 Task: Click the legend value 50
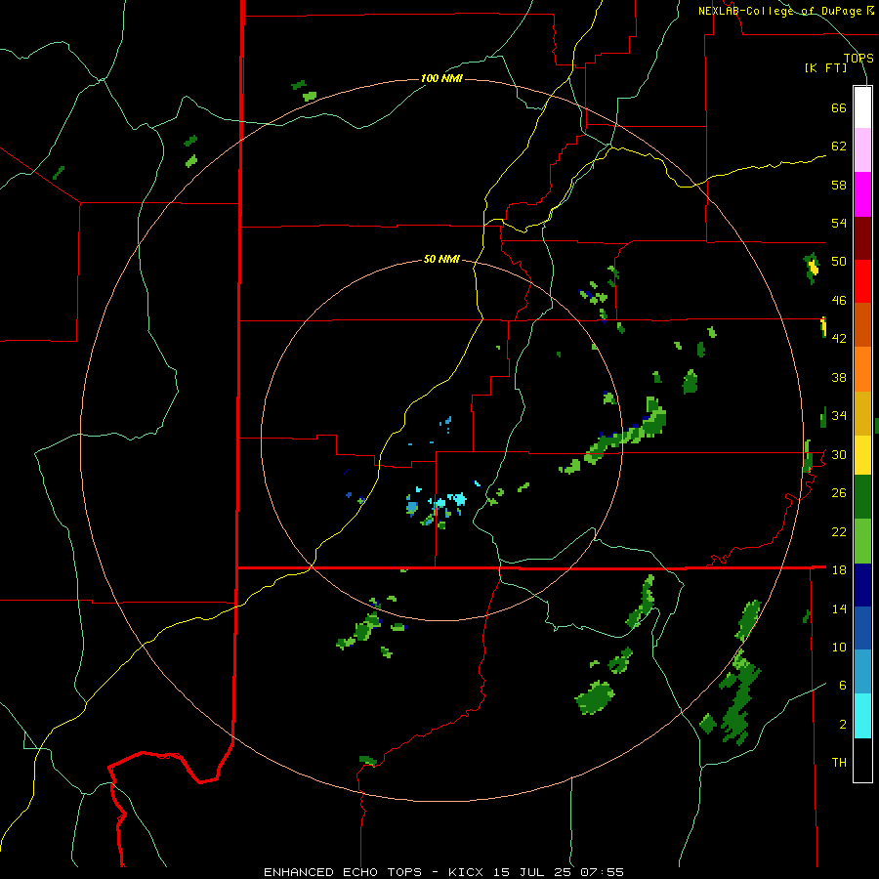pos(839,262)
